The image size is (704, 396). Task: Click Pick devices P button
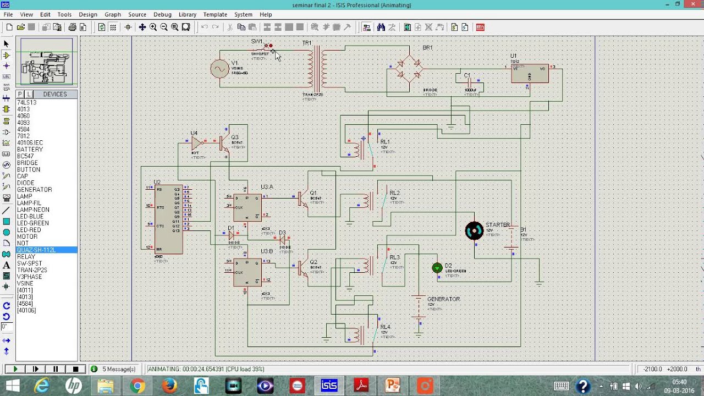(20, 95)
